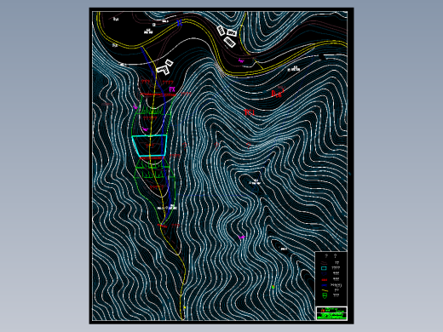Viewport: 443px width, 332px height.
Task: Click the yellow dot near the bottom road end
Action: pos(185,307)
